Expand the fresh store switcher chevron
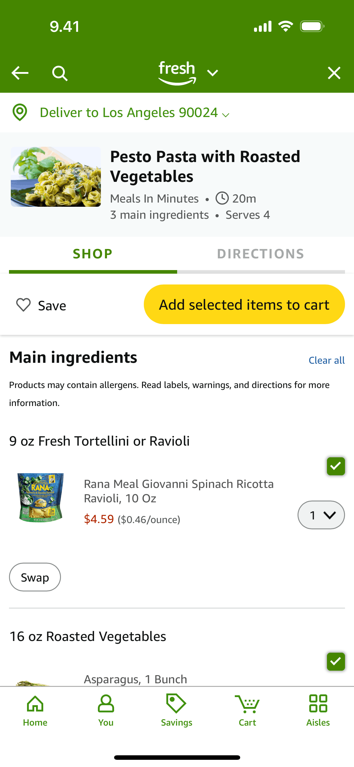This screenshot has width=354, height=767. [213, 73]
